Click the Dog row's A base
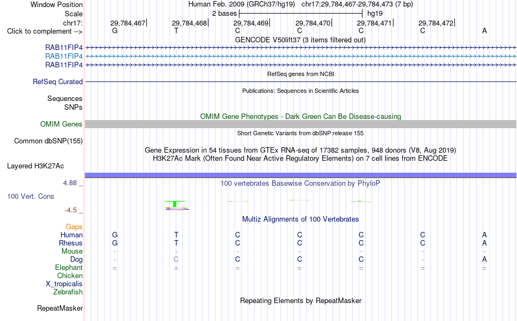The image size is (517, 321). (x=484, y=260)
